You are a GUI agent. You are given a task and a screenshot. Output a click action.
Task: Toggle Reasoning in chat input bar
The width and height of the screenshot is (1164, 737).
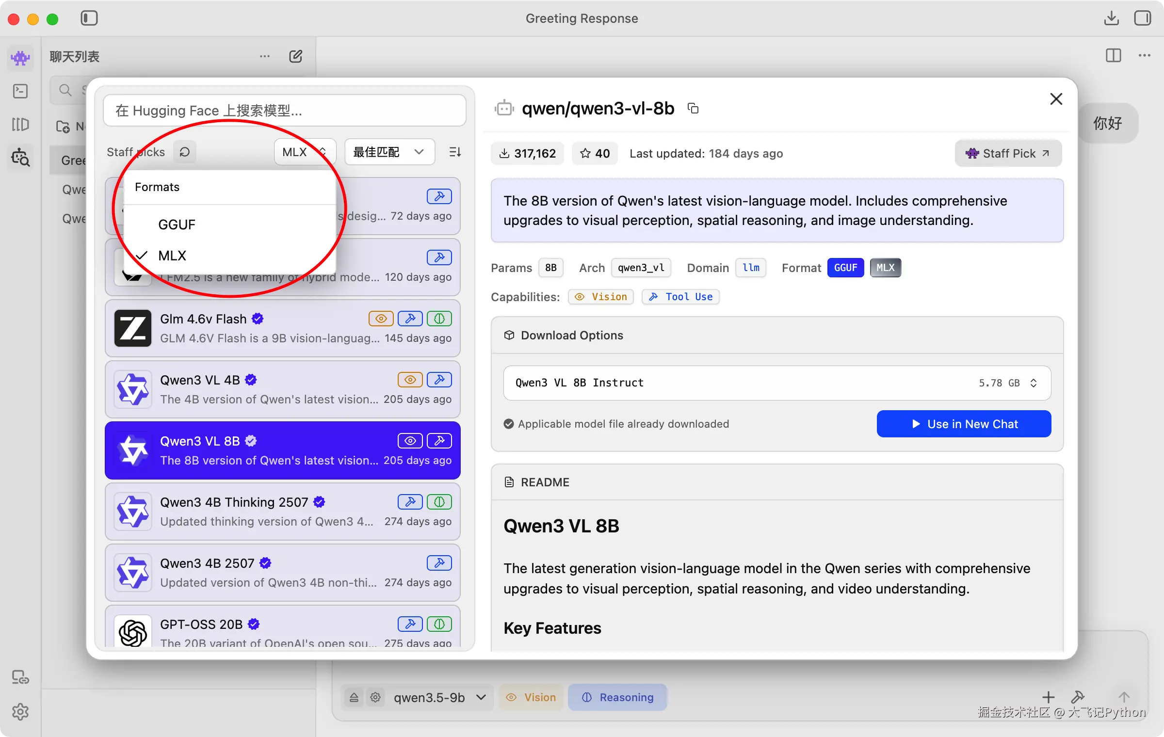click(617, 697)
